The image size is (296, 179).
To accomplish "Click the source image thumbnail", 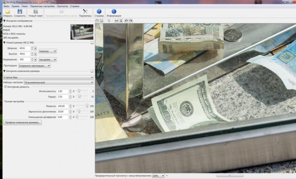I will [x=82, y=32].
